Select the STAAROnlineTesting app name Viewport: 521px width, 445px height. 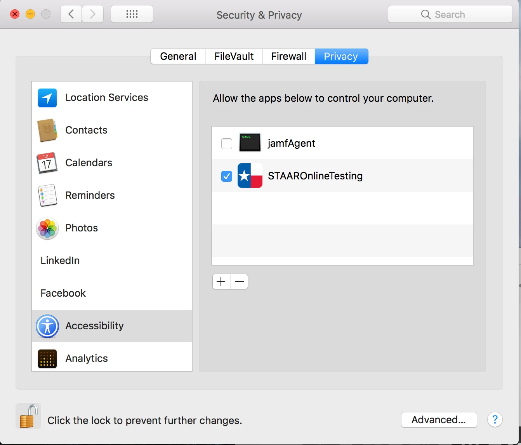315,176
